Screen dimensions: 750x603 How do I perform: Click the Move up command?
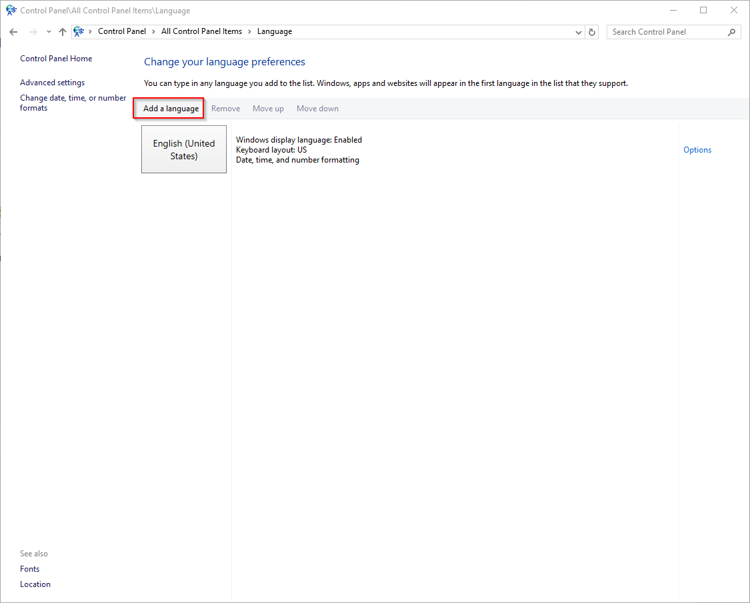click(269, 109)
